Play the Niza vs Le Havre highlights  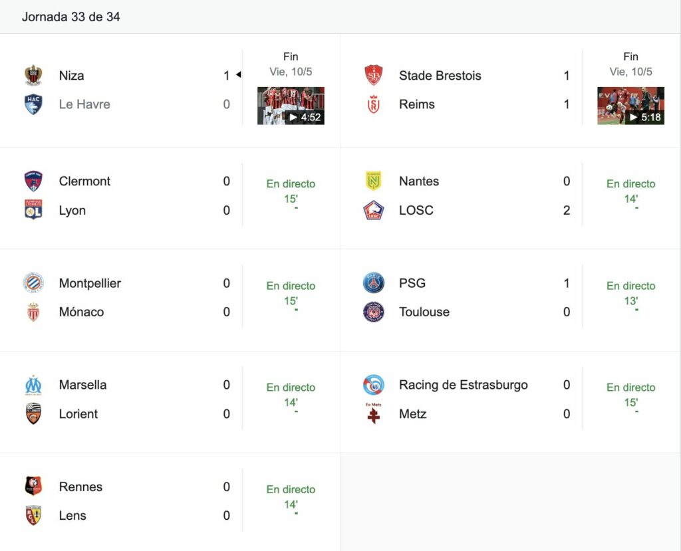pyautogui.click(x=291, y=106)
